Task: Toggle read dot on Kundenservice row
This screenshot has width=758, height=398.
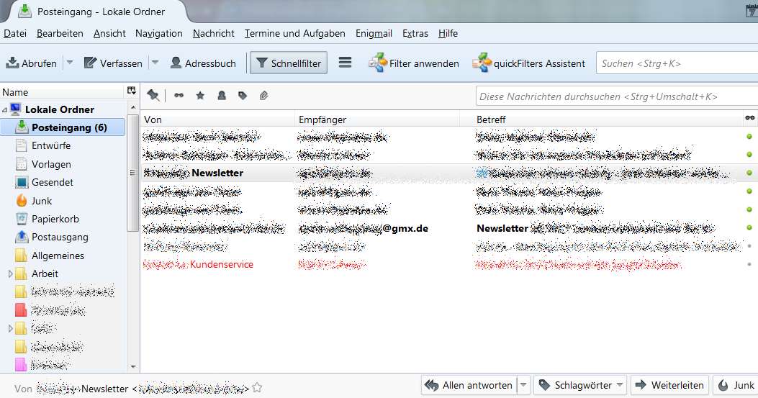Action: pos(749,265)
